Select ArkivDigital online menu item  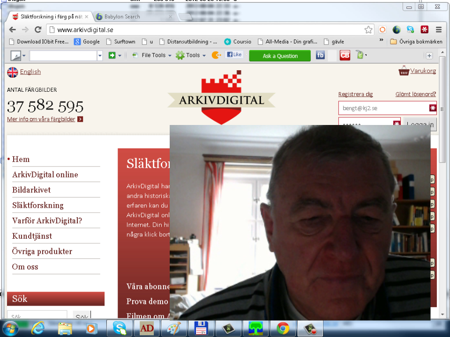[45, 175]
